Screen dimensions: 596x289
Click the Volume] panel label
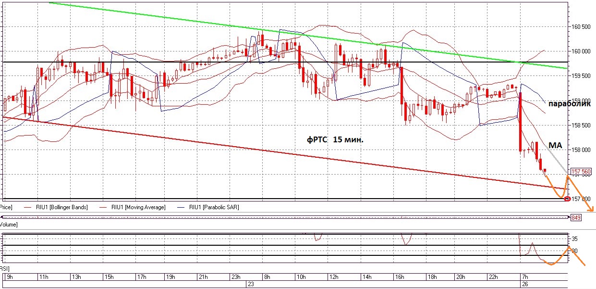pos(9,225)
